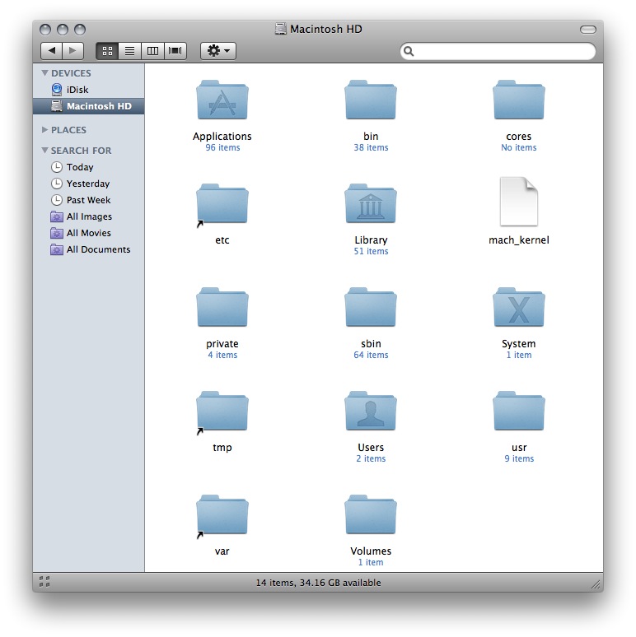636x637 pixels.
Task: Select the tmp alias folder icon
Action: (222, 411)
